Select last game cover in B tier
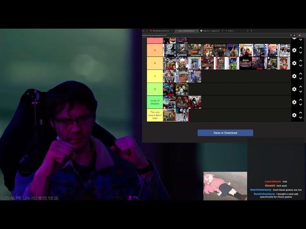 [284, 63]
